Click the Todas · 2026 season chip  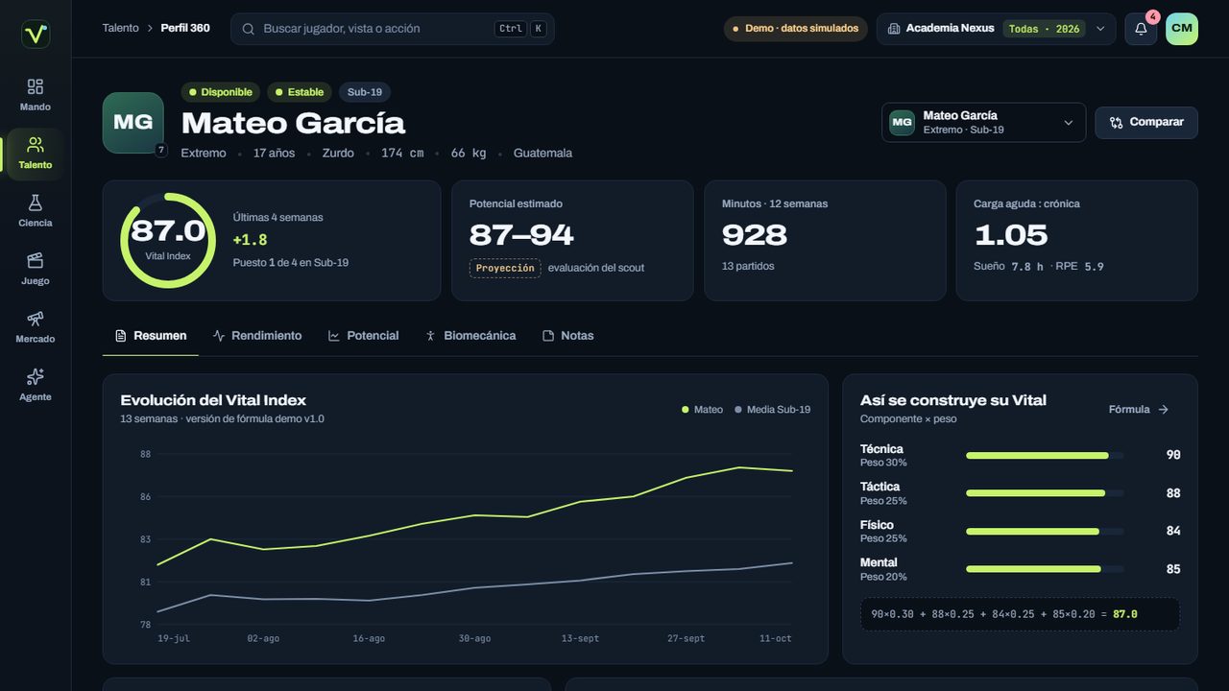tap(1044, 29)
